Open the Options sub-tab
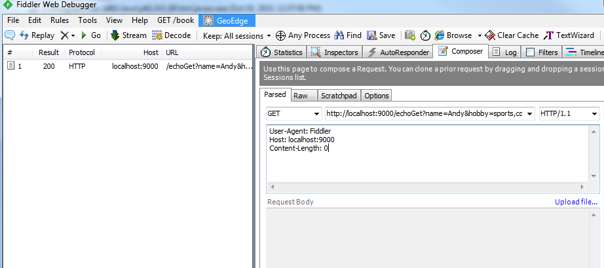The width and height of the screenshot is (604, 268). 376,96
